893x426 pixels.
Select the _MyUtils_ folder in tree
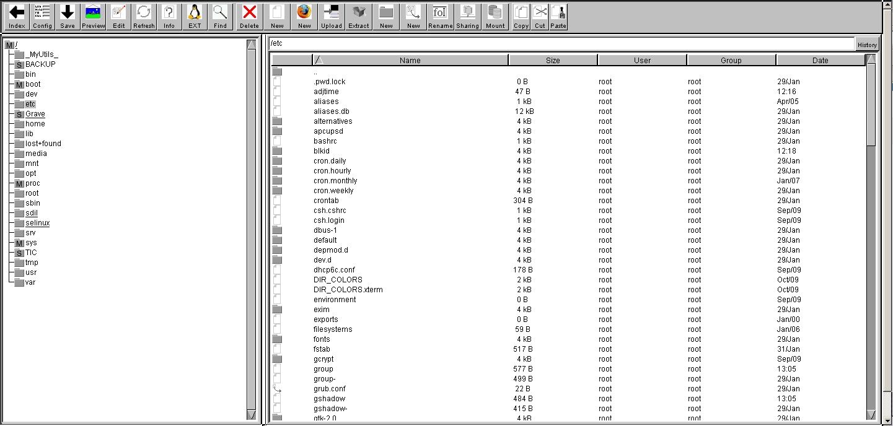click(x=42, y=54)
